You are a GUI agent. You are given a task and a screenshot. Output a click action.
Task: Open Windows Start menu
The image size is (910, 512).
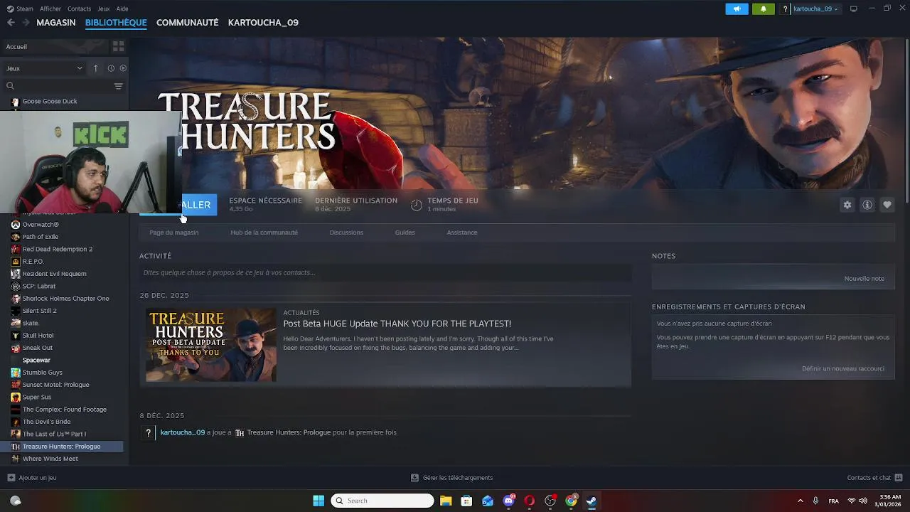pos(318,501)
